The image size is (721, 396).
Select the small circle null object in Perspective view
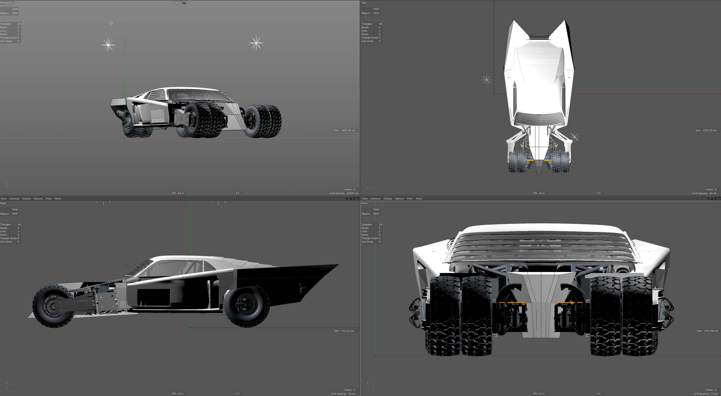111,23
